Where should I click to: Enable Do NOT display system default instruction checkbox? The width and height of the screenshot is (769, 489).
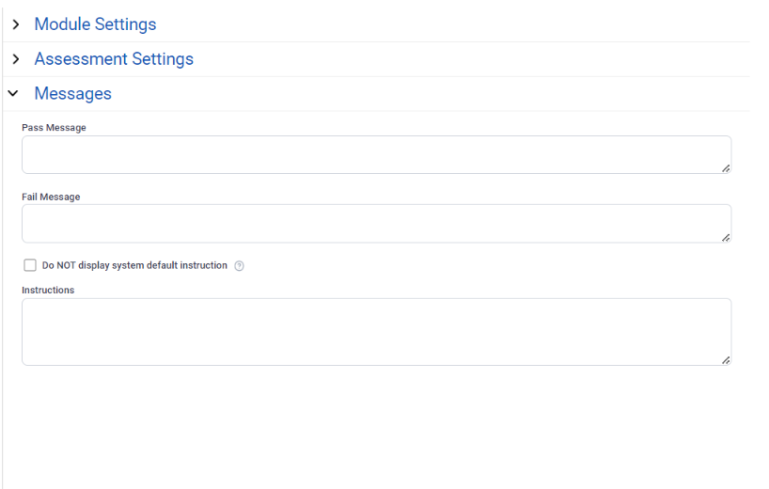point(30,265)
